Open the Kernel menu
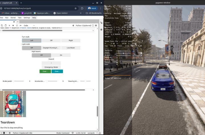205x135 pixels. pos(13,18)
